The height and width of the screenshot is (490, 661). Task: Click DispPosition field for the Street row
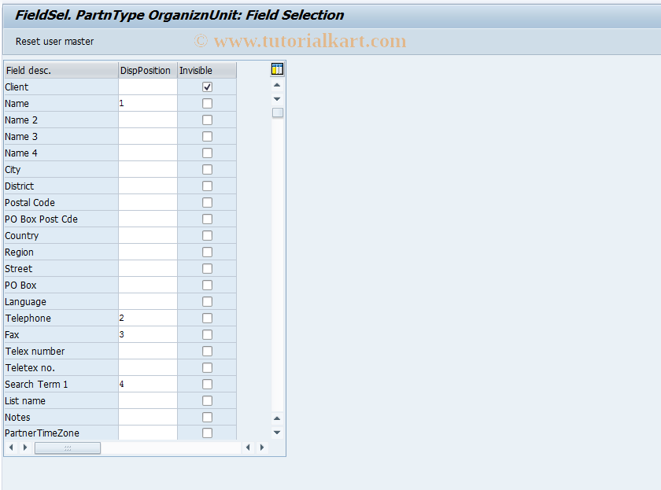coord(148,268)
